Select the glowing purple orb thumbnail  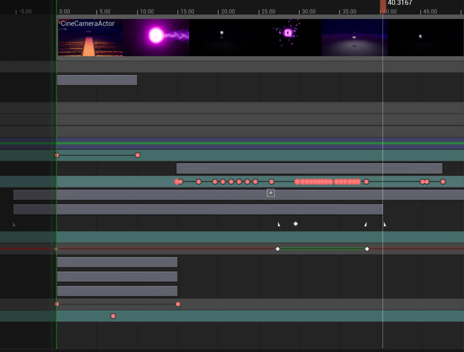(156, 38)
